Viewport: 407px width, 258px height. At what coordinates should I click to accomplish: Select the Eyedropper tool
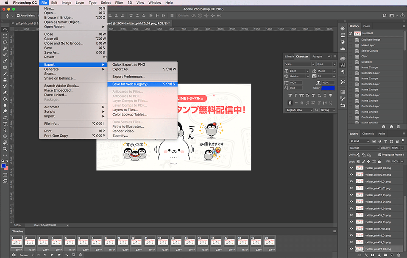[5, 61]
